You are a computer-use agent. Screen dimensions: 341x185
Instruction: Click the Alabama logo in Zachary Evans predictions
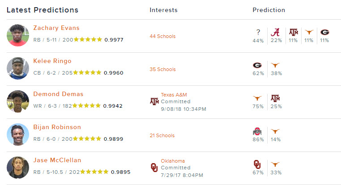tap(276, 32)
